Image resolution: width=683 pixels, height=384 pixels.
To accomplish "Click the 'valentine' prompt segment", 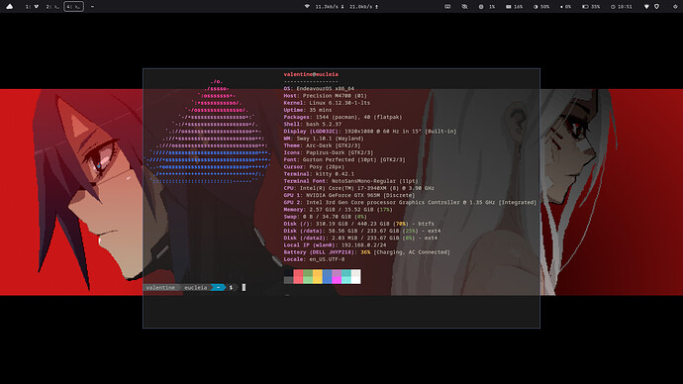I will click(x=160, y=287).
